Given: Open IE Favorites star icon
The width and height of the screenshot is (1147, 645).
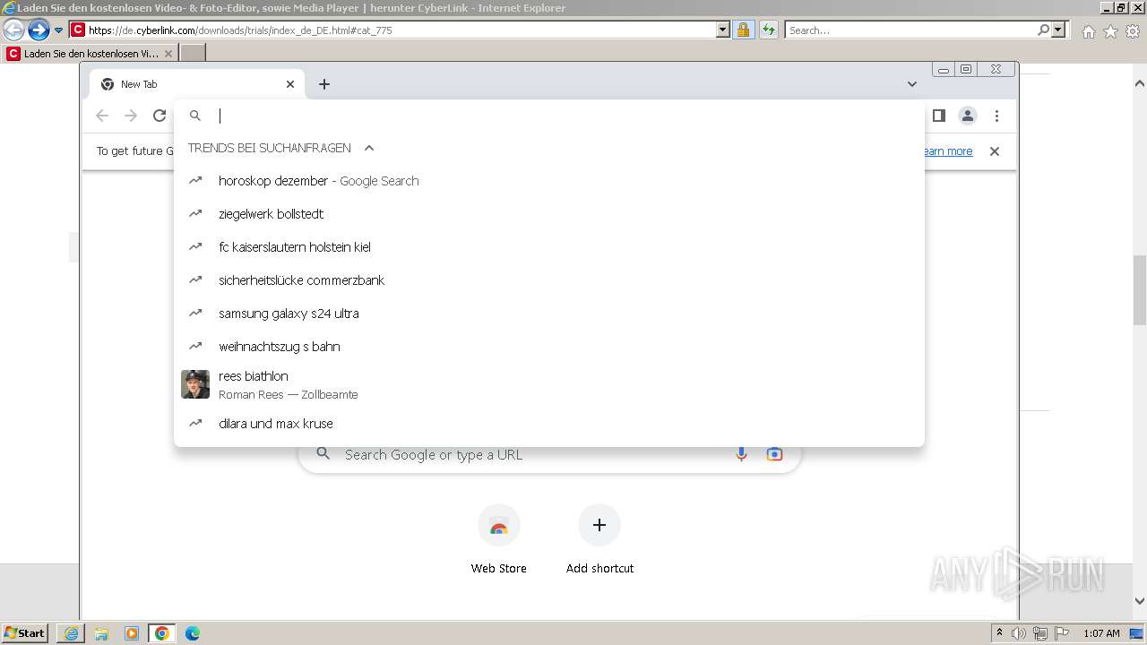Looking at the screenshot, I should tap(1110, 31).
